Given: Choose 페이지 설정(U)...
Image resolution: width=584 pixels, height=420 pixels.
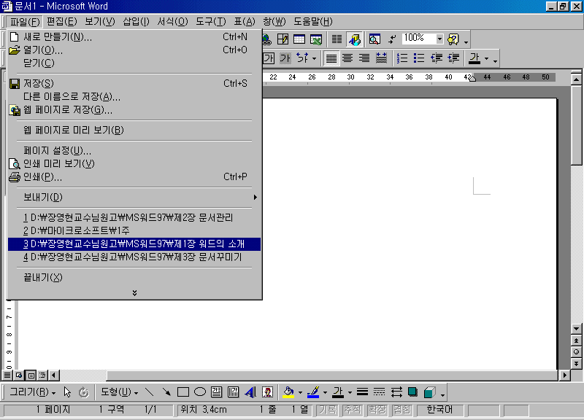Looking at the screenshot, I should point(134,151).
